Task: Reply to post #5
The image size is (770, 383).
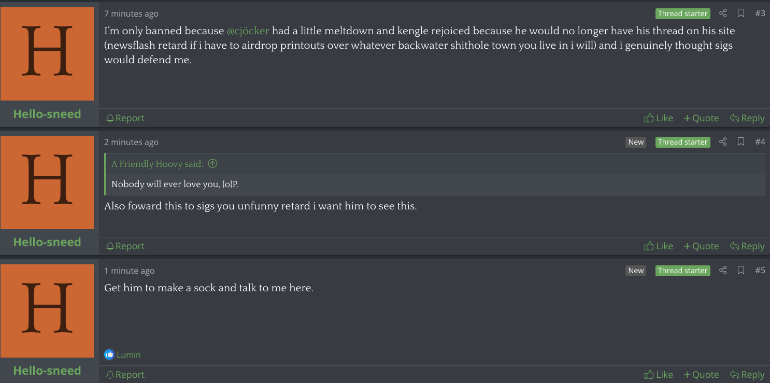Action: pos(747,375)
